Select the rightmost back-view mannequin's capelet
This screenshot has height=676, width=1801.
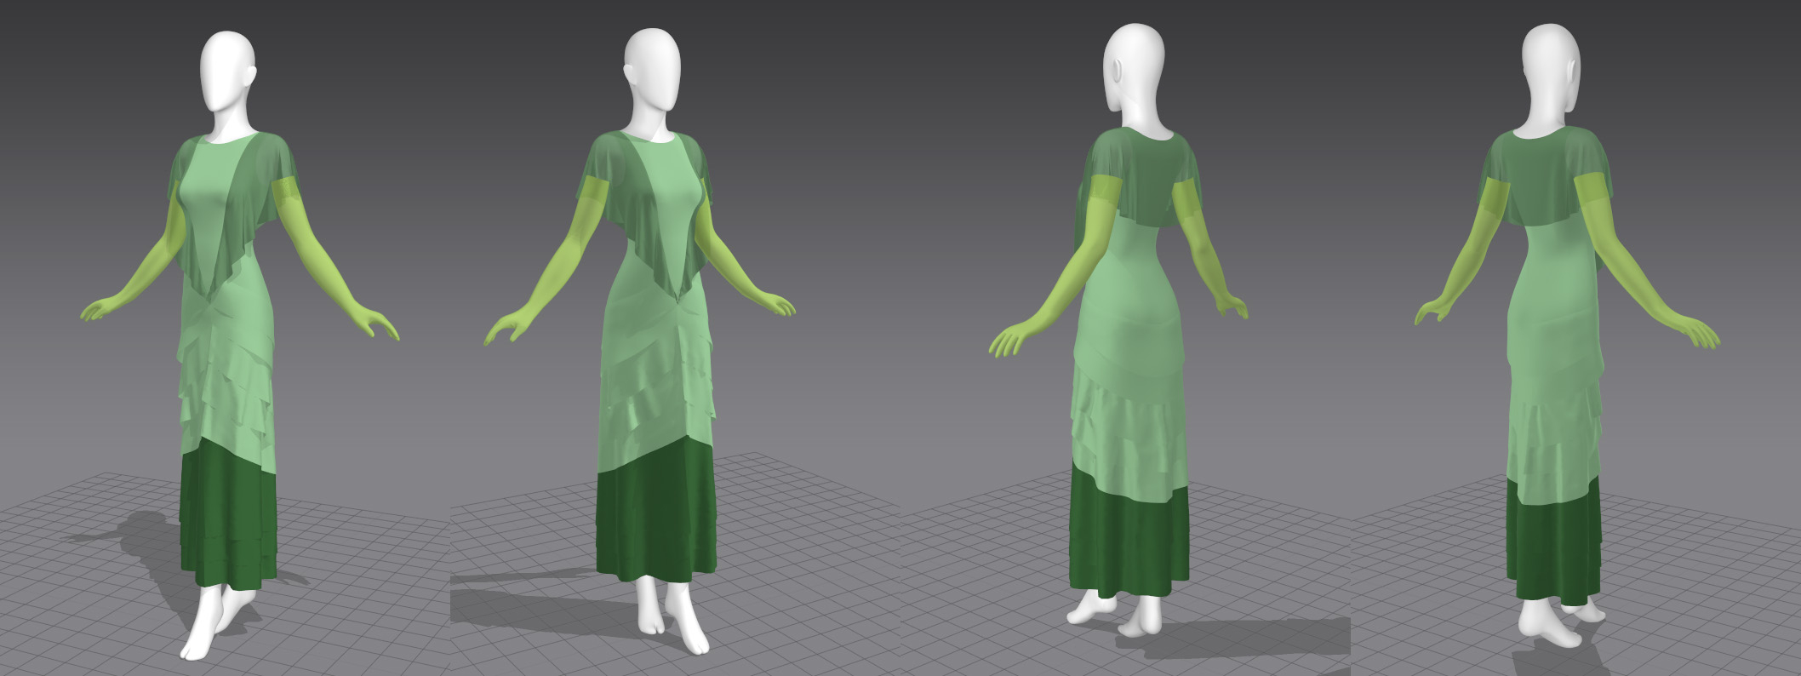coord(1545,176)
